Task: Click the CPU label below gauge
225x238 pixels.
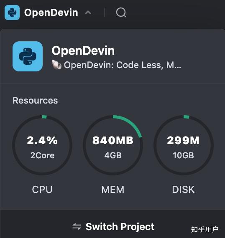Action: pos(42,190)
